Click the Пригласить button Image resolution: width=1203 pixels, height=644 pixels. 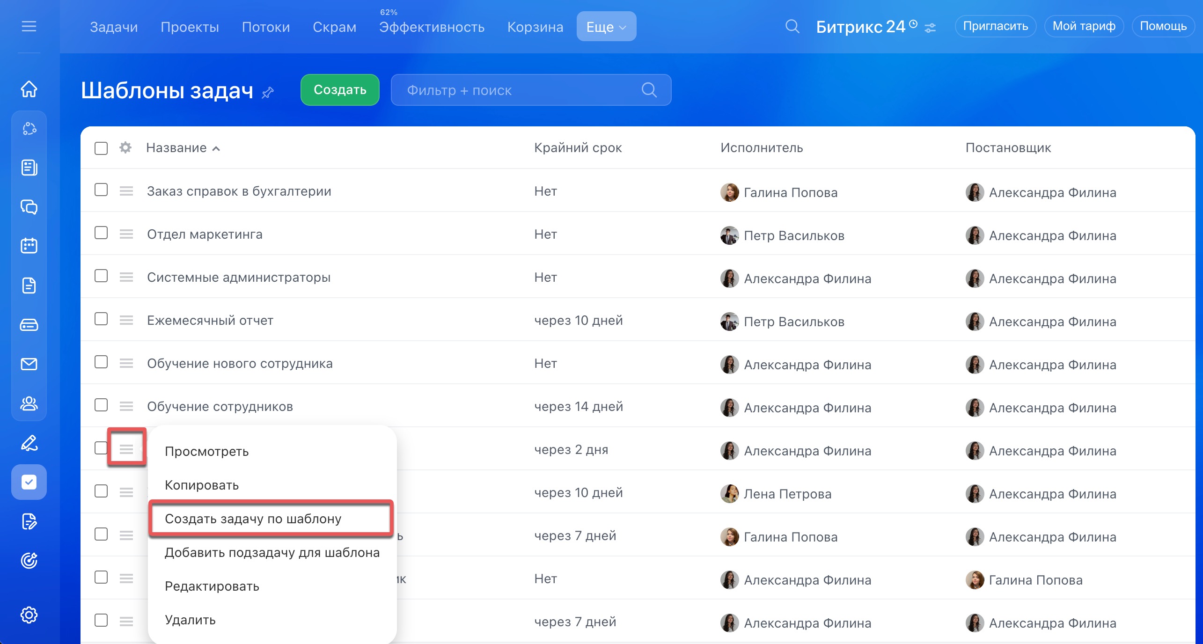(x=996, y=26)
